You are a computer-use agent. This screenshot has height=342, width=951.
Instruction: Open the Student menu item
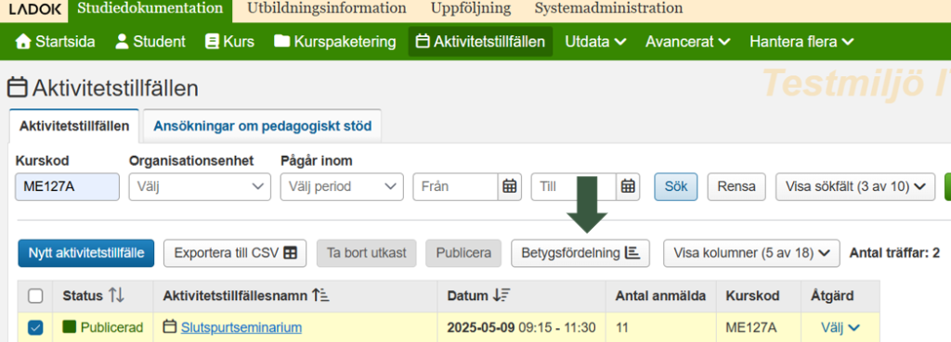tap(150, 42)
